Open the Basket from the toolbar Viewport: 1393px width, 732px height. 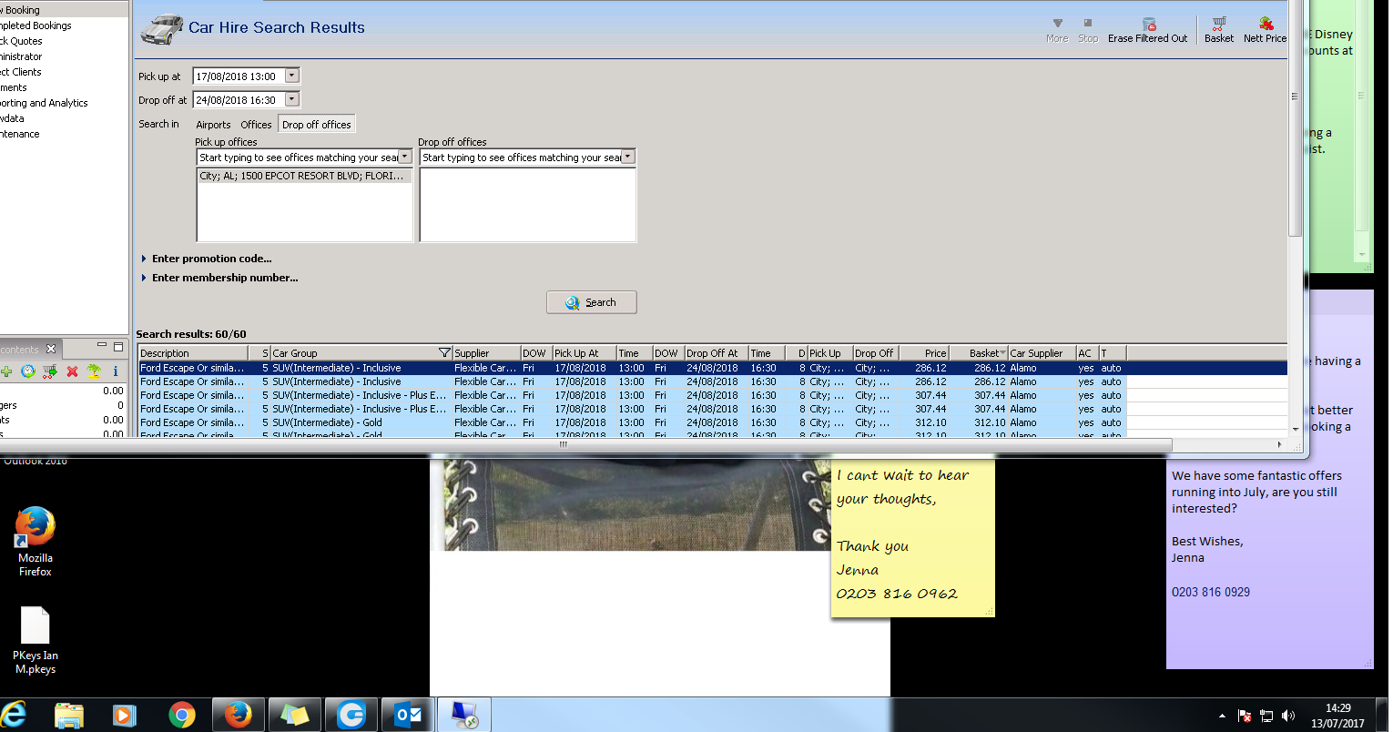click(x=1218, y=25)
